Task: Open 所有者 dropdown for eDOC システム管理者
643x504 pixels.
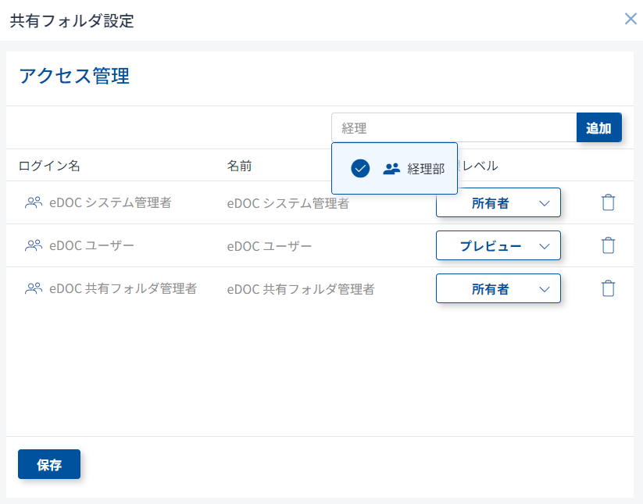Action: click(x=498, y=202)
